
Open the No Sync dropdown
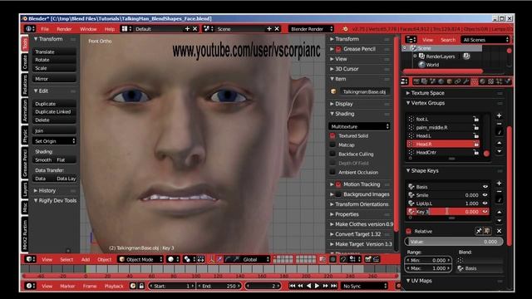pos(364,286)
